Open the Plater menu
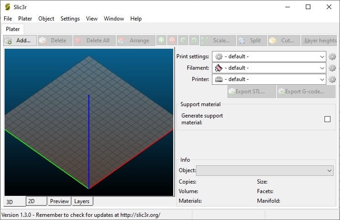The width and height of the screenshot is (340, 220). click(x=25, y=19)
